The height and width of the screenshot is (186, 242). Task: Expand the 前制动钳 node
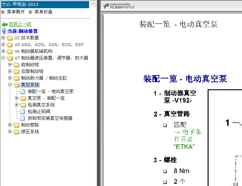coord(10,64)
